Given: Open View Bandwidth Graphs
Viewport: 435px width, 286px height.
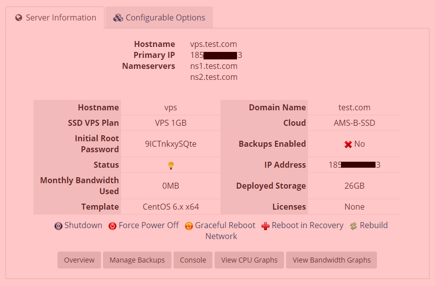Looking at the screenshot, I should tap(331, 260).
